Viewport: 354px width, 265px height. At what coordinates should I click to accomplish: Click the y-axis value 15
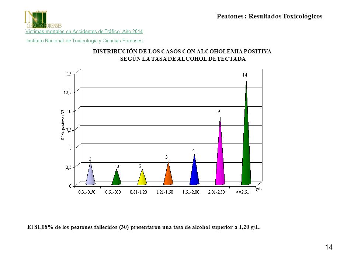coord(69,74)
